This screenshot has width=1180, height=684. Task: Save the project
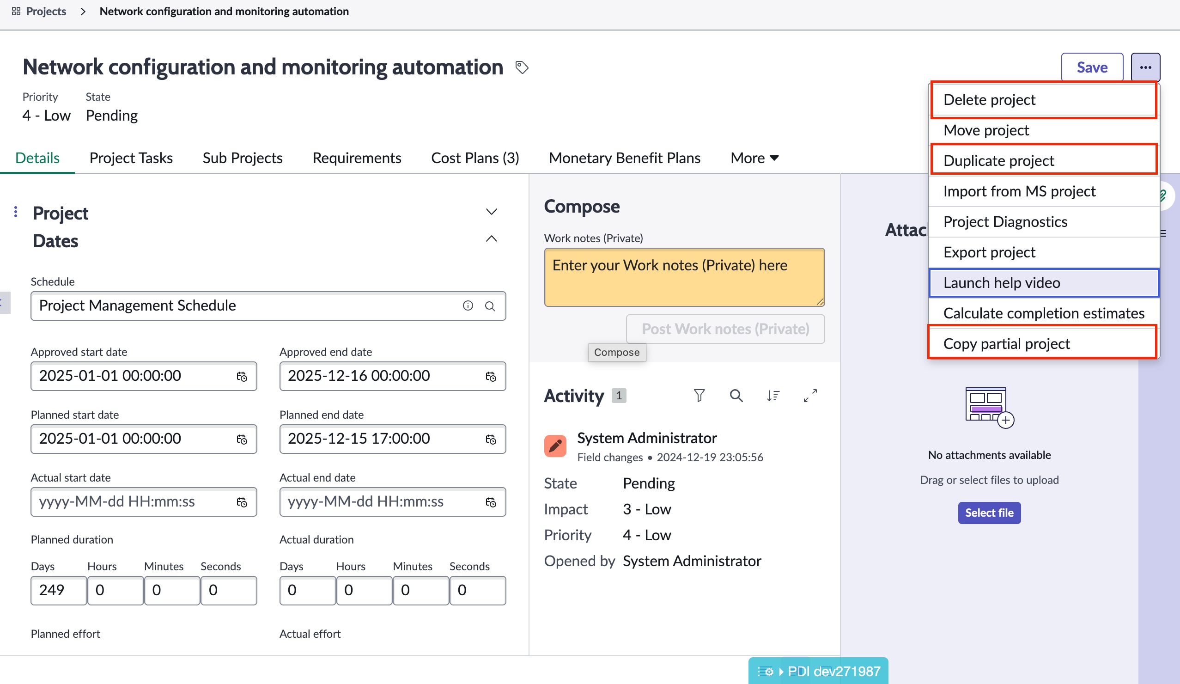click(x=1091, y=67)
